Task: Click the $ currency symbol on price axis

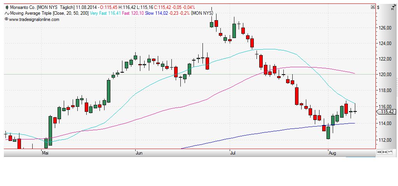Action: [x=378, y=7]
